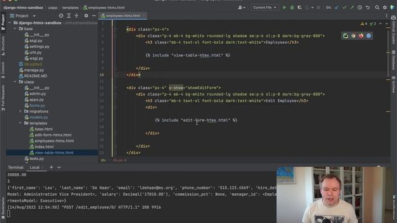Image resolution: width=397 pixels, height=223 pixels.
Task: Open in built-in preview browser icon
Action: click(x=346, y=36)
